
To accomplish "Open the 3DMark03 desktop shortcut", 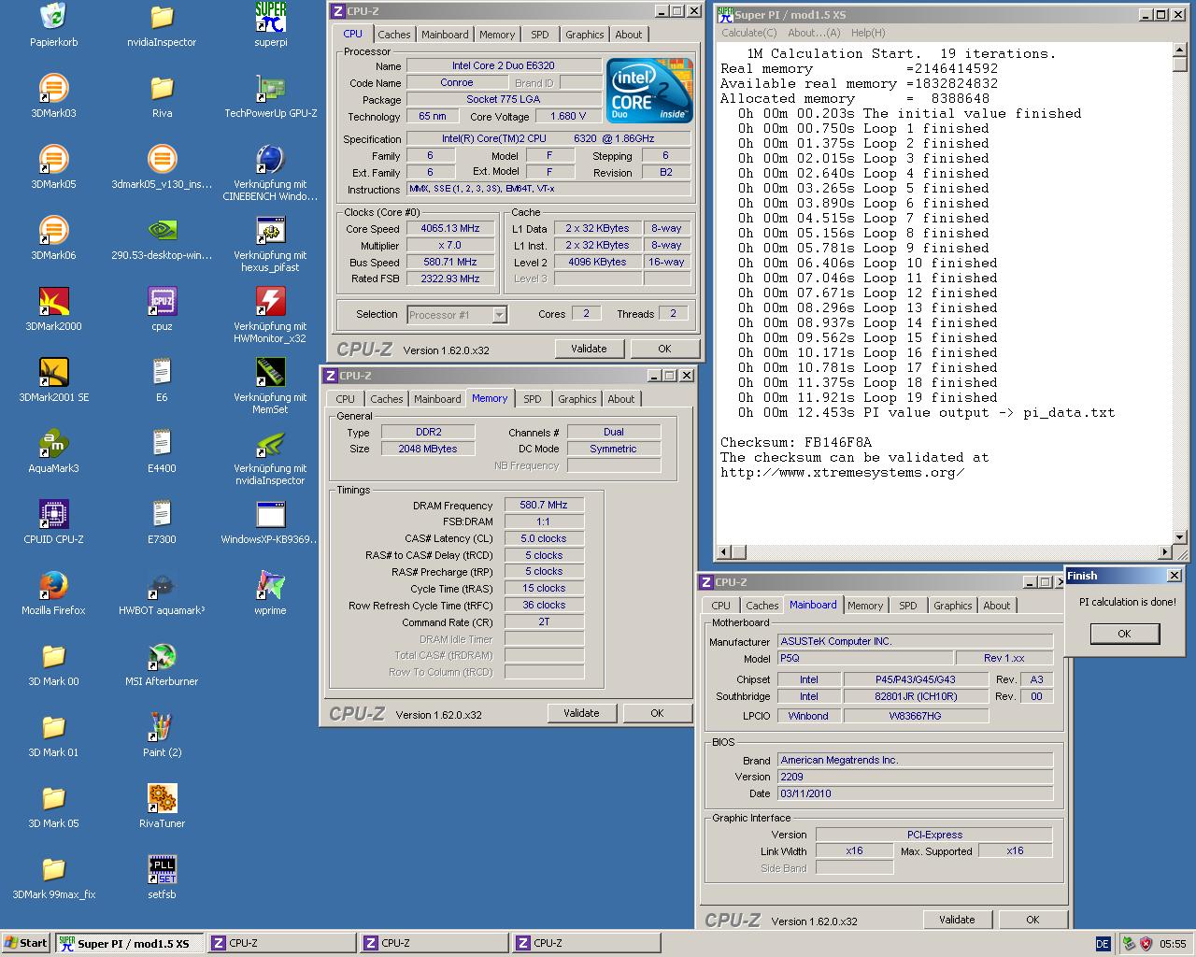I will (x=53, y=88).
